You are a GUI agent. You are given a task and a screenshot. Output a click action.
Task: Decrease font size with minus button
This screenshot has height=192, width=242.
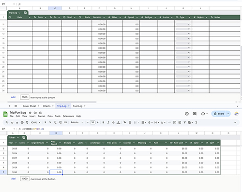click(88, 122)
